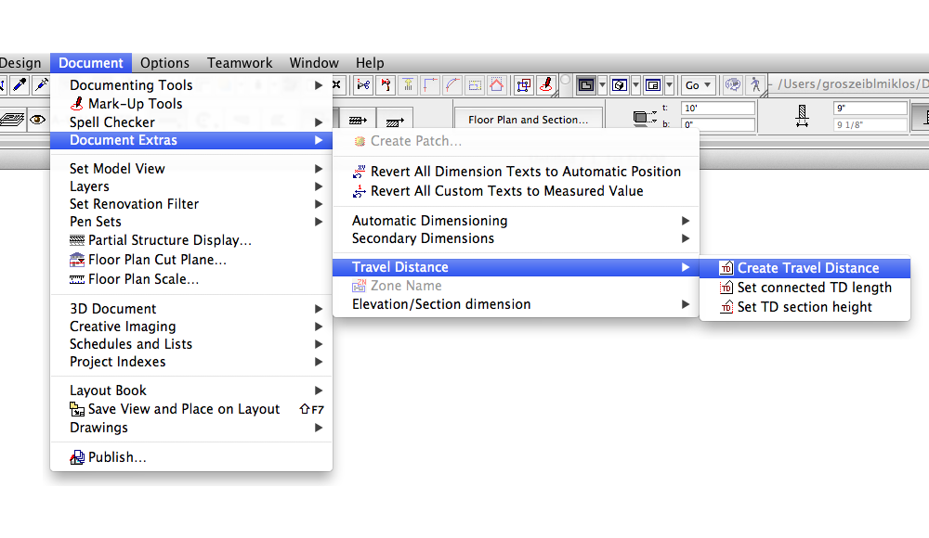Image resolution: width=929 pixels, height=538 pixels.
Task: Open the Go dropdown in the toolbar
Action: pos(698,85)
